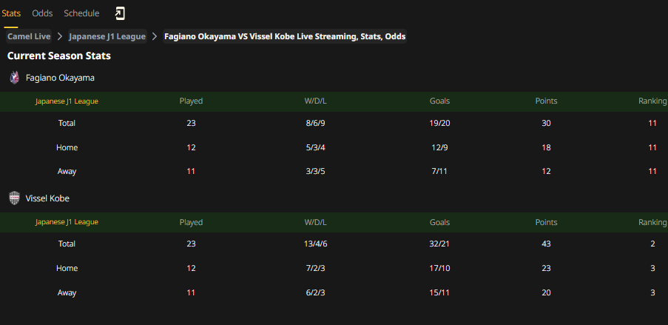Viewport: 668px width, 325px height.
Task: Click the Fagiano Okayama VS Vissel Kobe breadcrumb
Action: pos(285,37)
